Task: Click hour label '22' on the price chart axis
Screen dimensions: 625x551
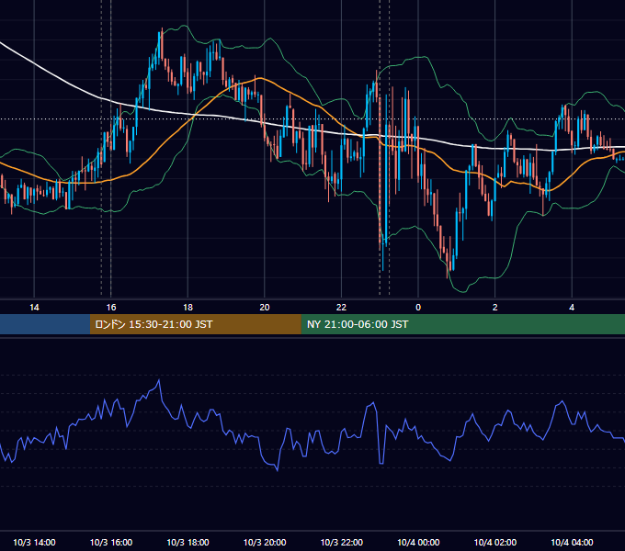Action: (x=341, y=308)
